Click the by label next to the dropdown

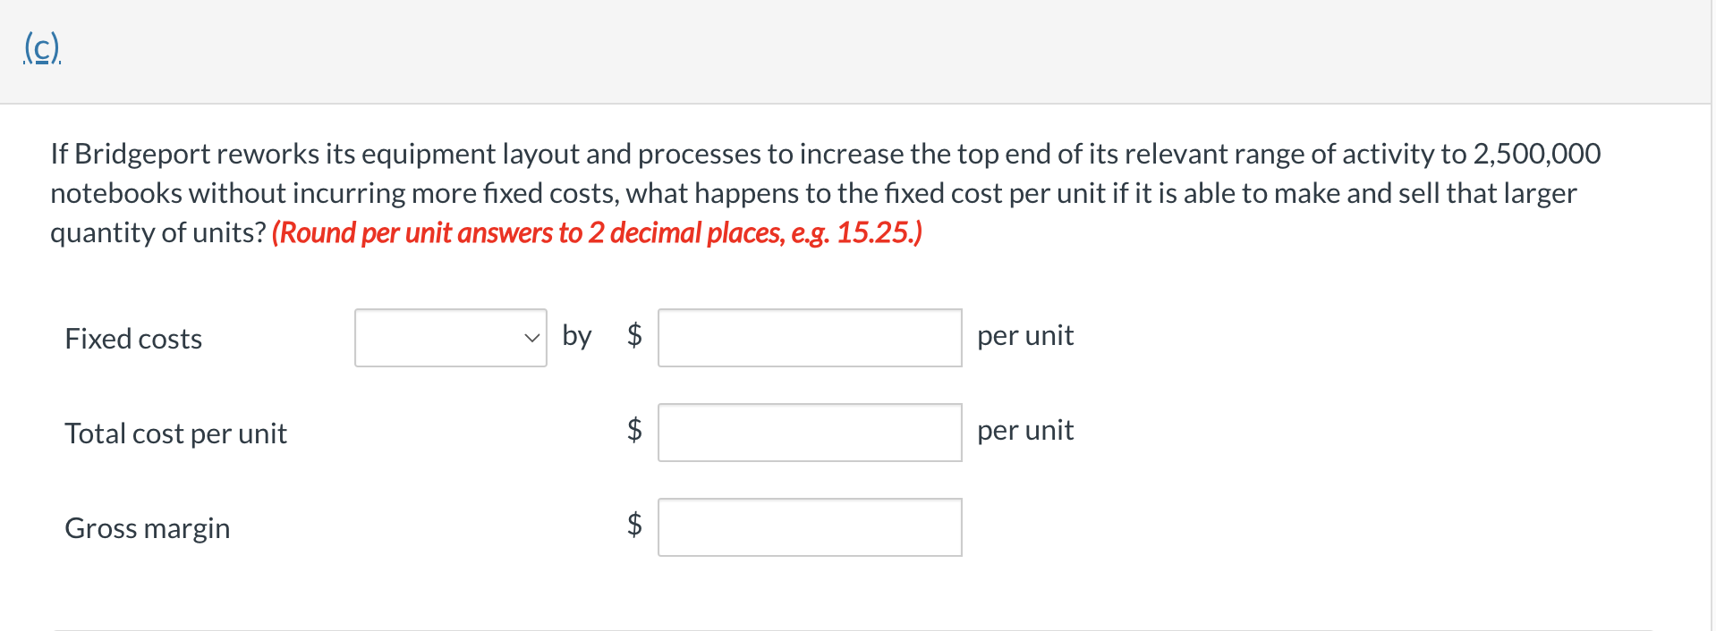pyautogui.click(x=577, y=335)
